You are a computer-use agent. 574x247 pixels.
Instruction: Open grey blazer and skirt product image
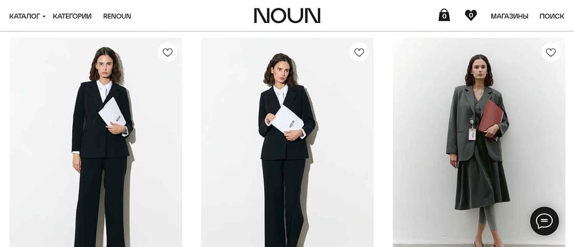479,142
